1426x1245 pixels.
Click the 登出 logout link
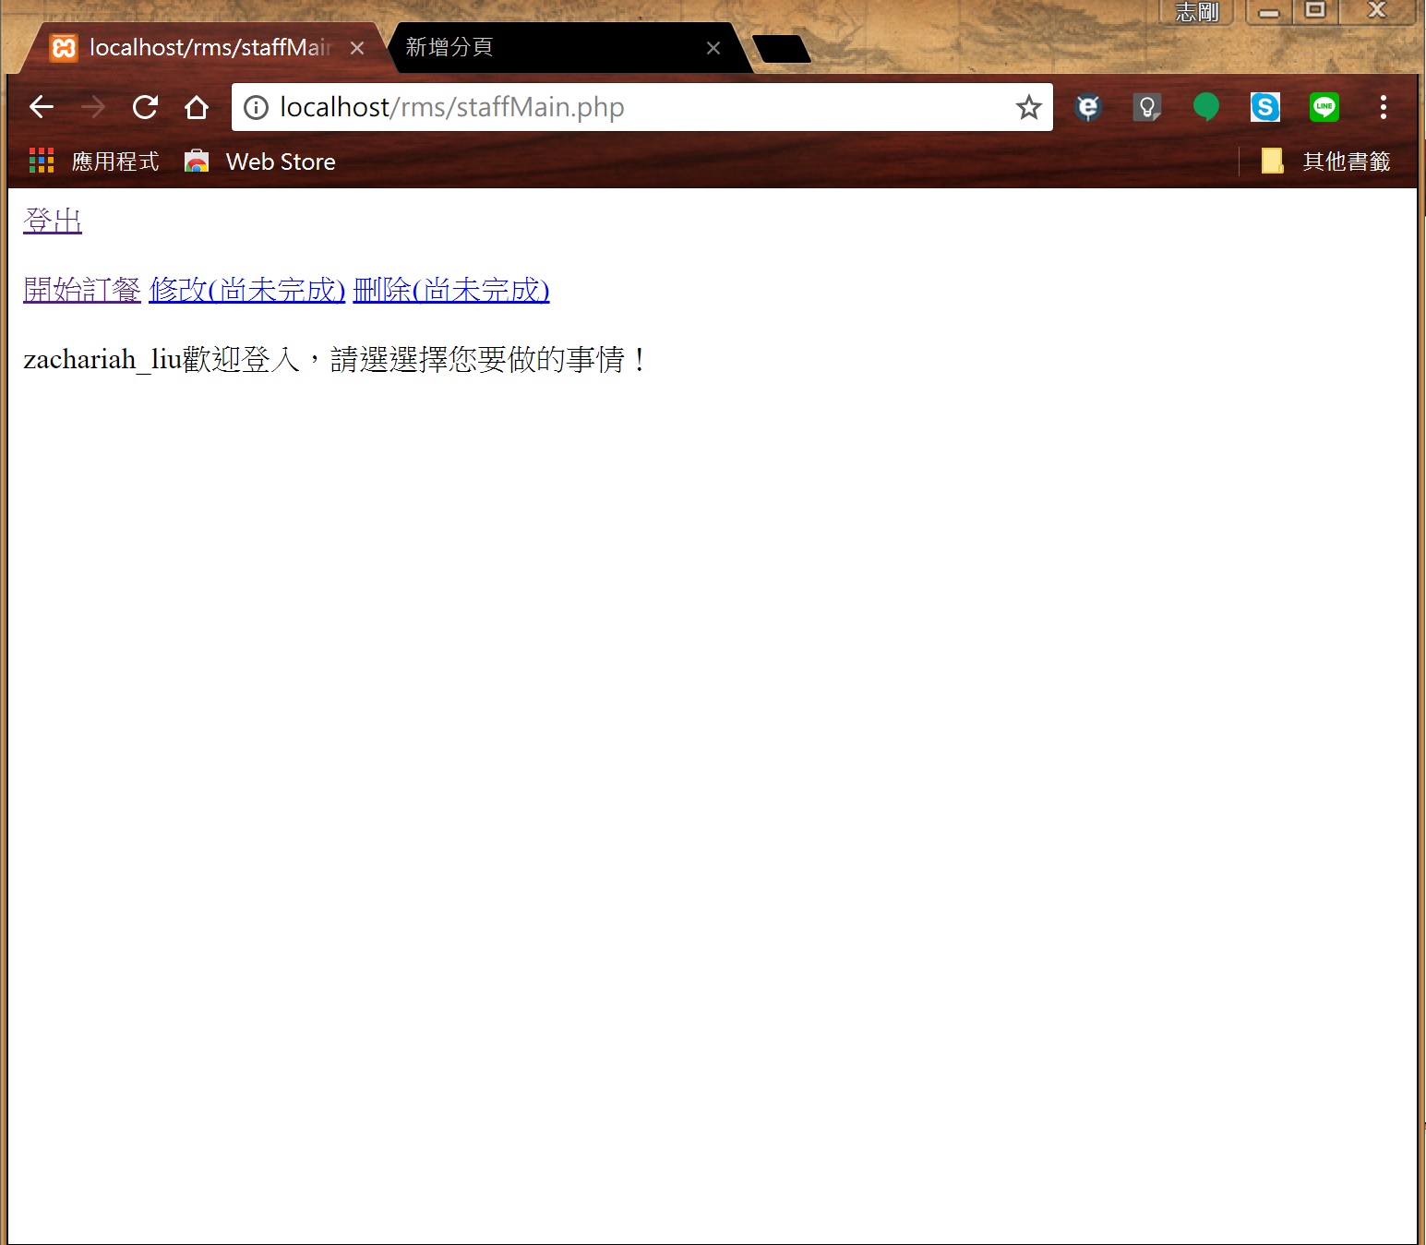pos(53,221)
